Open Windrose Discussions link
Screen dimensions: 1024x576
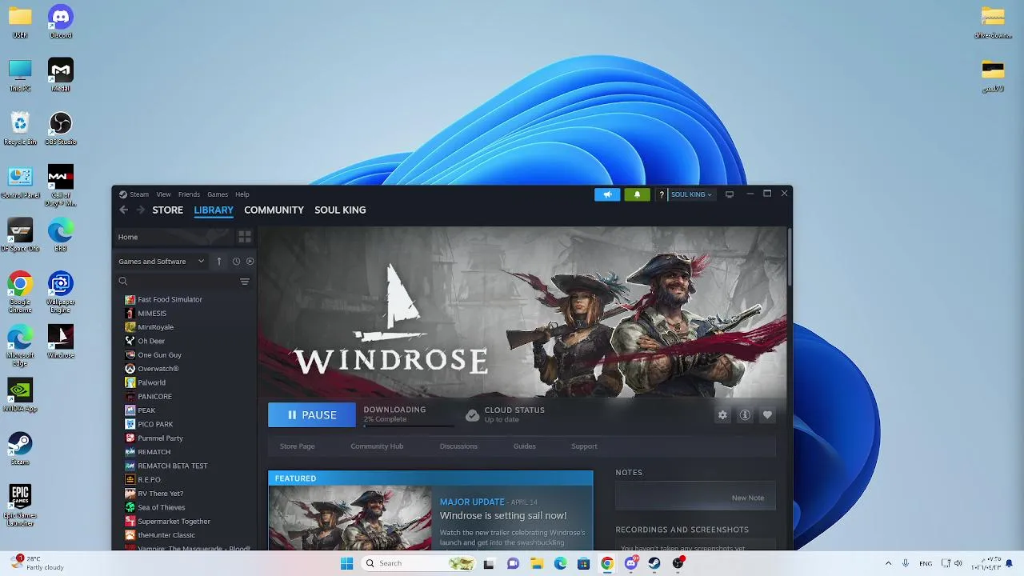458,446
